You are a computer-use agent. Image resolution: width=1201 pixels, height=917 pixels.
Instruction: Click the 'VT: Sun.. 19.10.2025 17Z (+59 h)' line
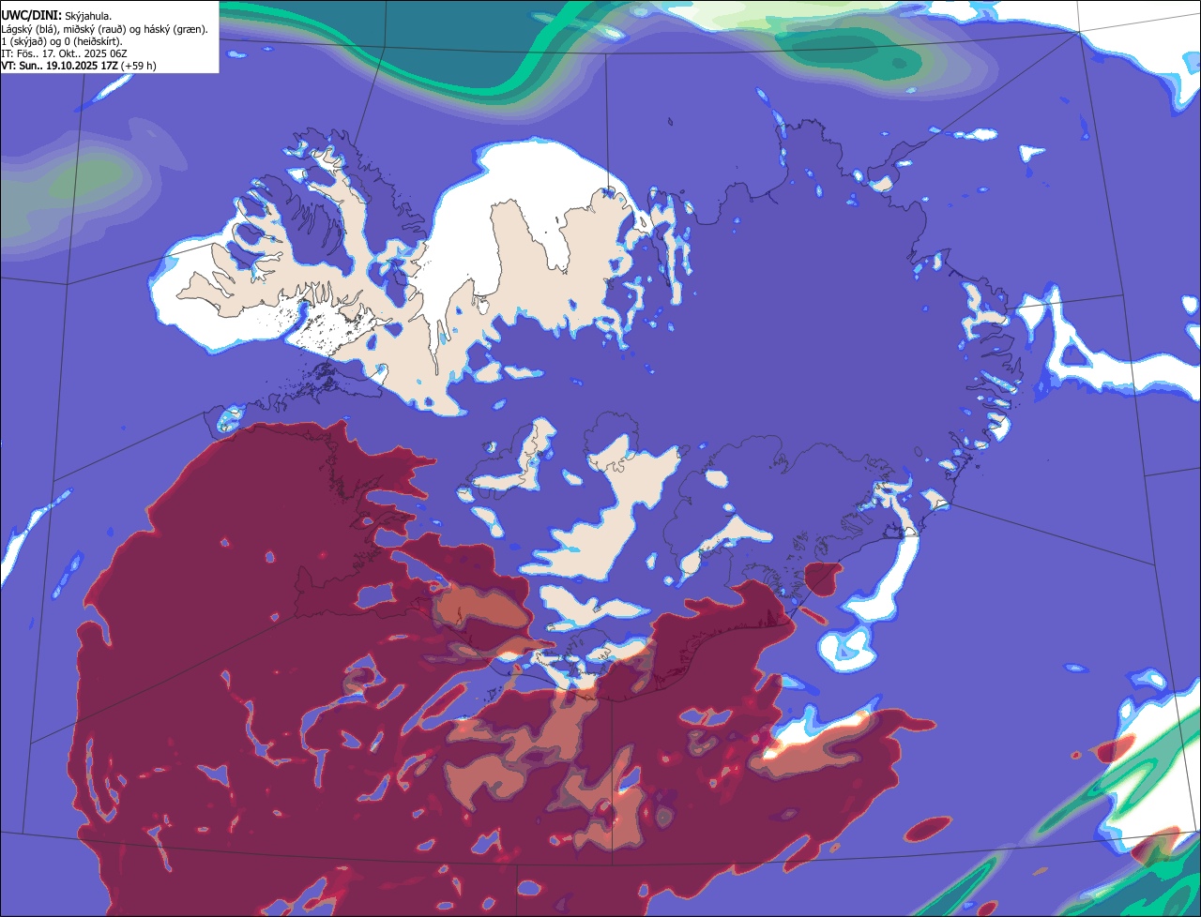coord(79,66)
